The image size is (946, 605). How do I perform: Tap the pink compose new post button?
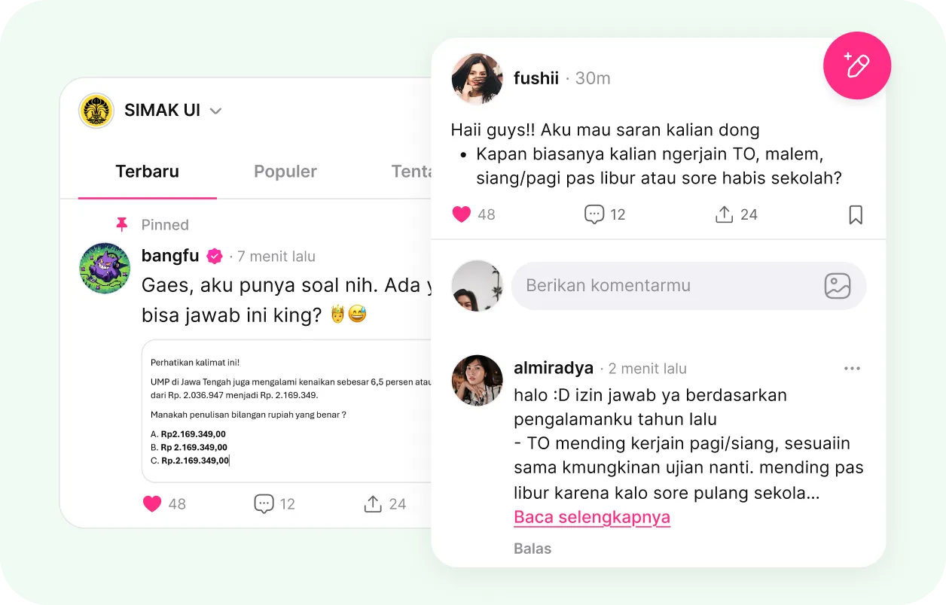(857, 66)
